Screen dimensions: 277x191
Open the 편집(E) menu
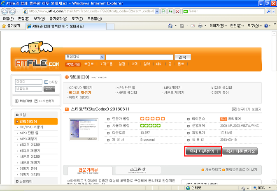pyautogui.click(x=24, y=19)
